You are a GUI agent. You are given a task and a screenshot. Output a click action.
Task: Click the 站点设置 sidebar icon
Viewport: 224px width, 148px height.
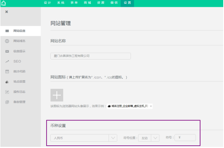coord(7,82)
